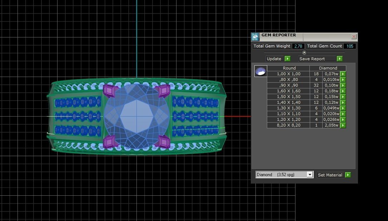Click the Set Material button label
Image resolution: width=388 pixels, height=221 pixels.
(x=330, y=175)
